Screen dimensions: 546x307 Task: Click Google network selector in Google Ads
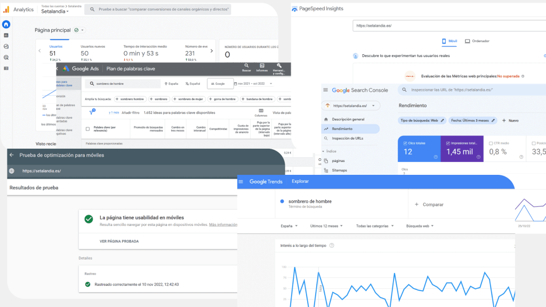coord(220,84)
